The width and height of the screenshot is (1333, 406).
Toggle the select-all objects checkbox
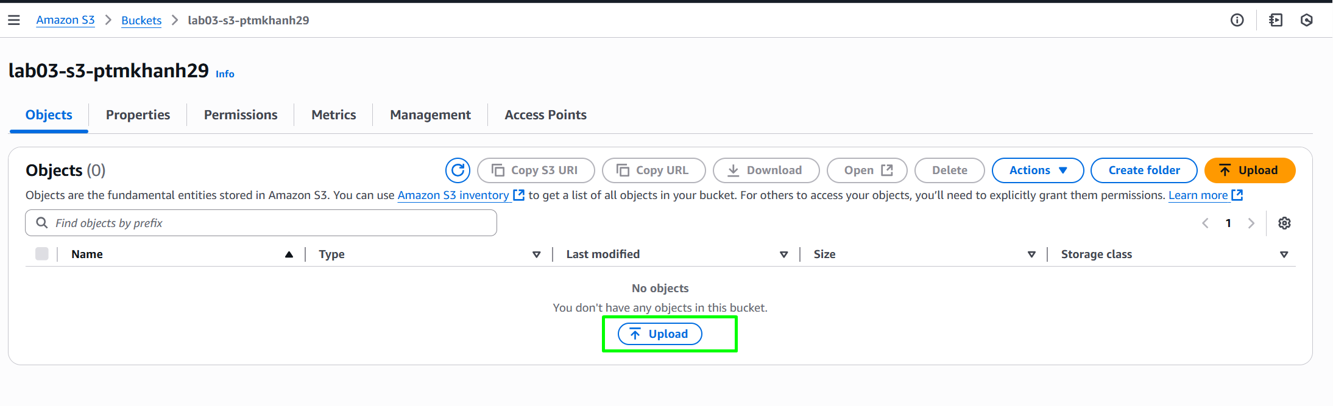[42, 254]
